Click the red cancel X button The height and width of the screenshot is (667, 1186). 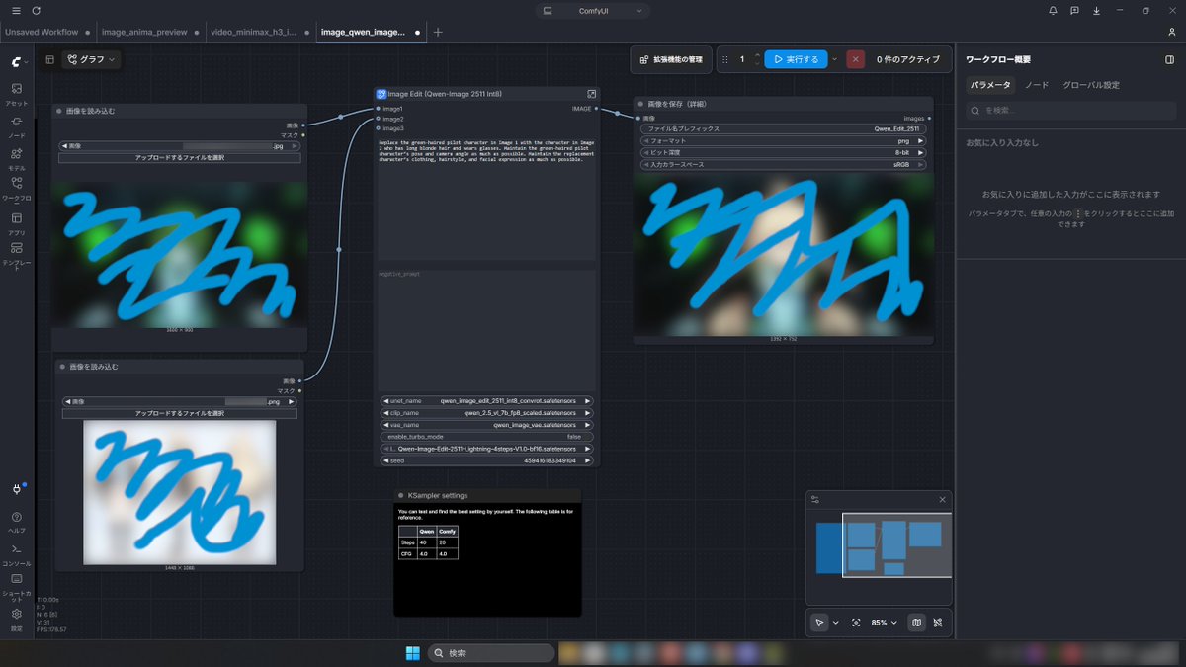click(x=856, y=59)
